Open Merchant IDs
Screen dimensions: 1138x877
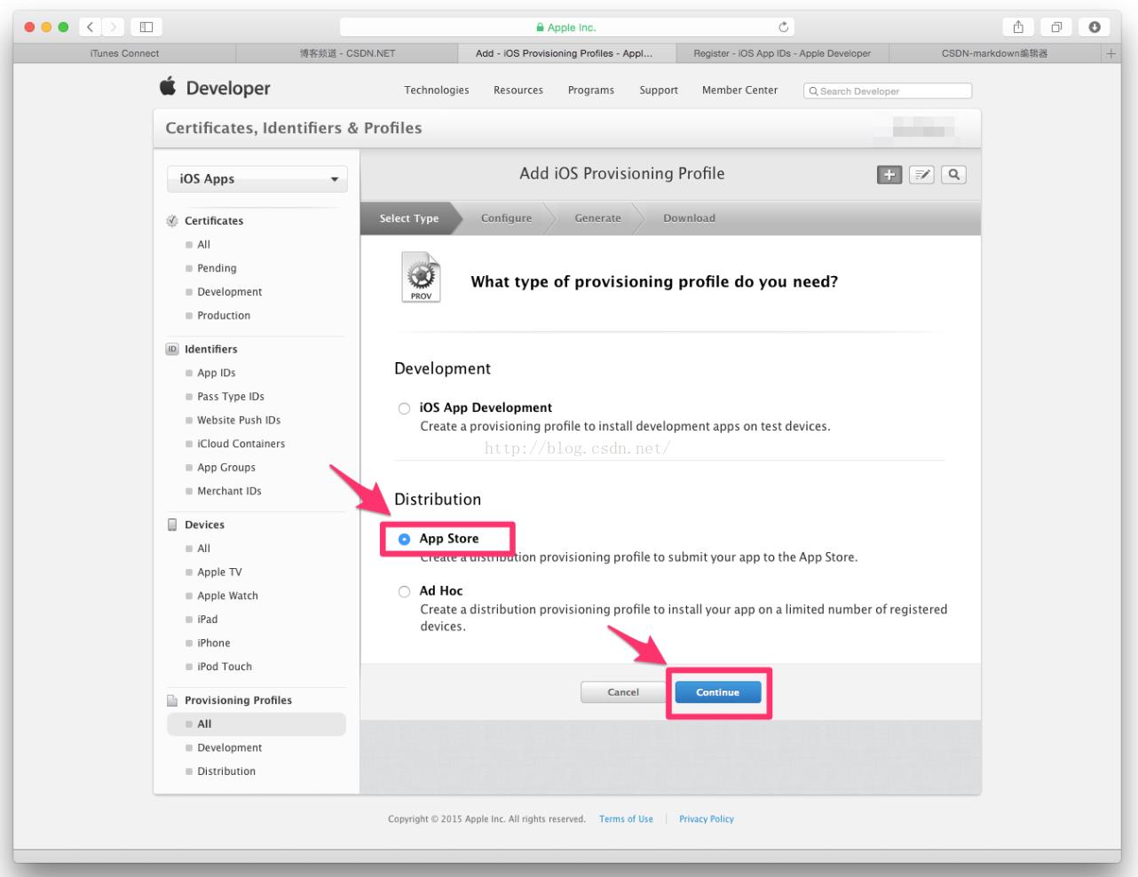click(229, 492)
